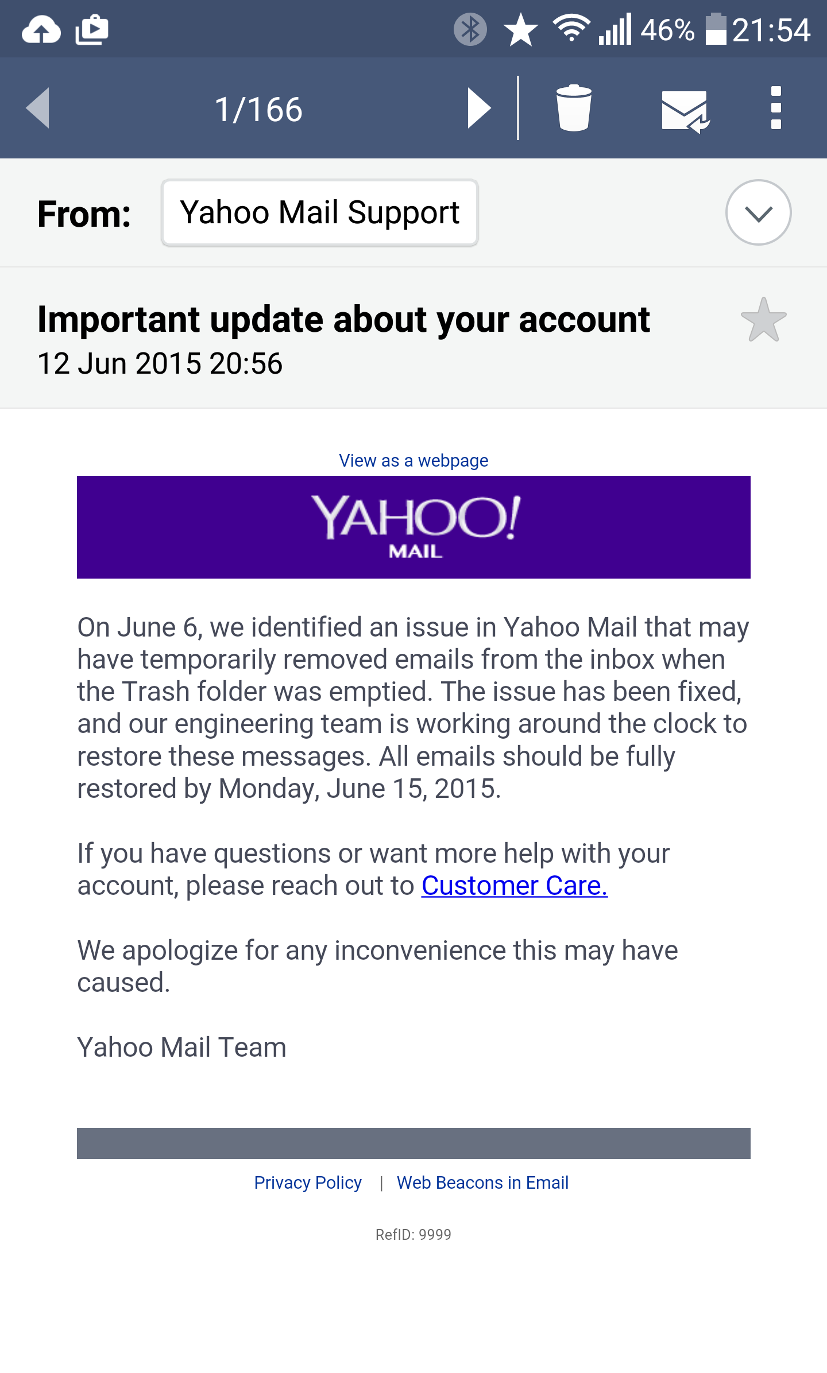
Task: Open the Privacy Policy link
Action: pyautogui.click(x=308, y=1182)
